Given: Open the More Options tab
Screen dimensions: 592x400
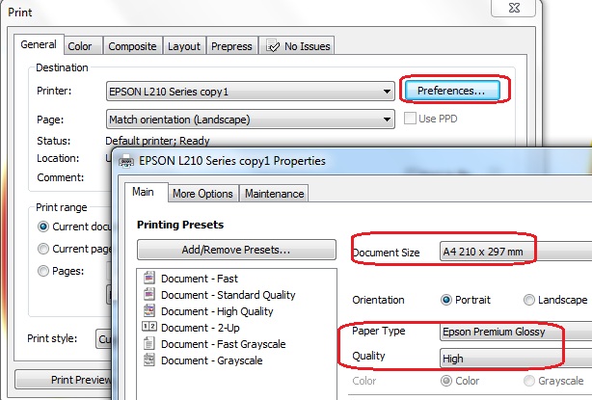Looking at the screenshot, I should [202, 194].
